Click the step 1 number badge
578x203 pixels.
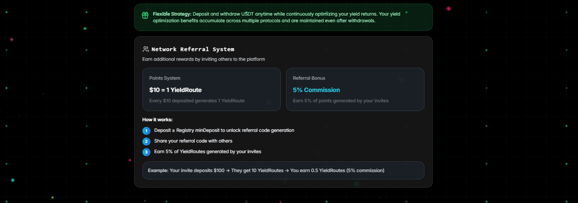pyautogui.click(x=146, y=131)
